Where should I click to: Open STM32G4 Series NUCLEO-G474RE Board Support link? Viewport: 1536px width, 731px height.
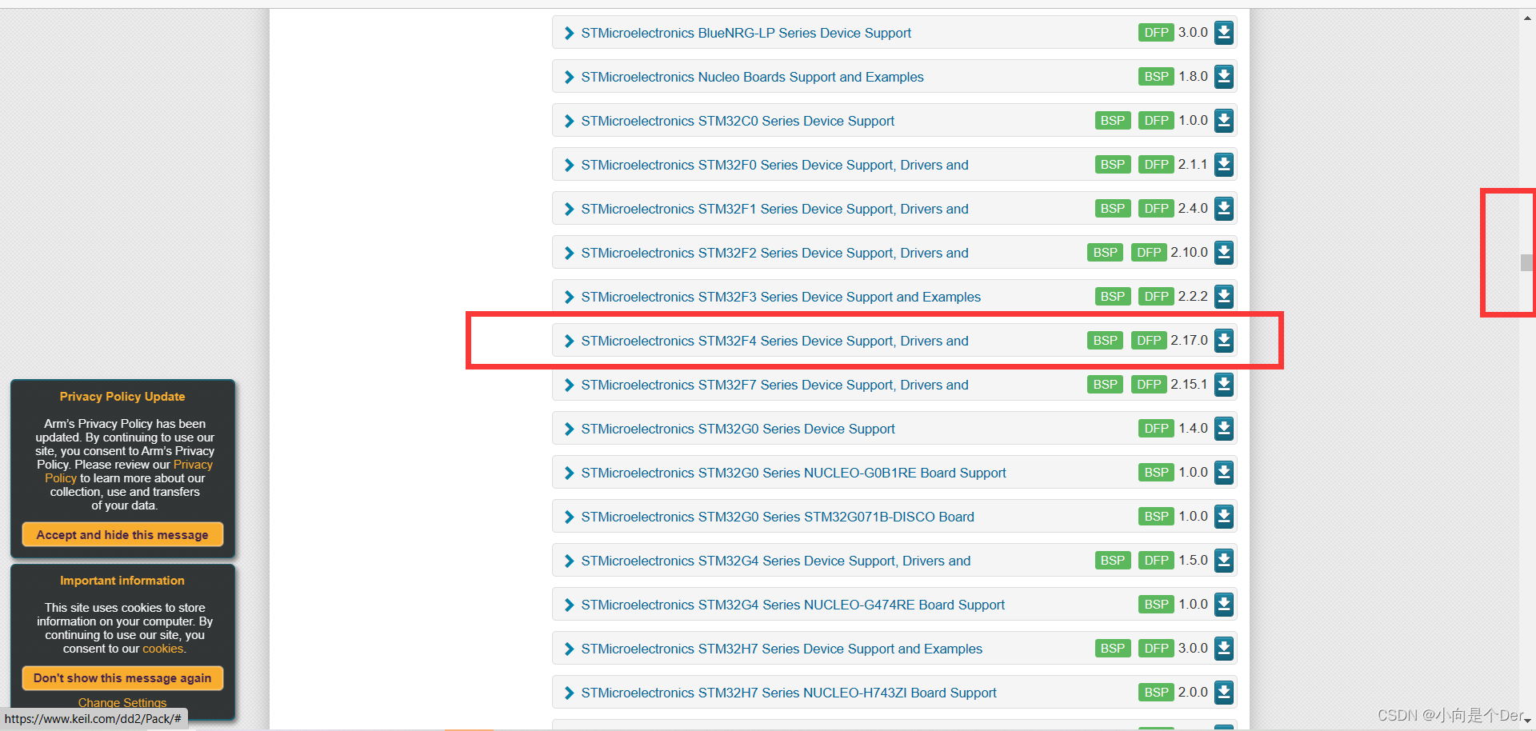pos(793,605)
